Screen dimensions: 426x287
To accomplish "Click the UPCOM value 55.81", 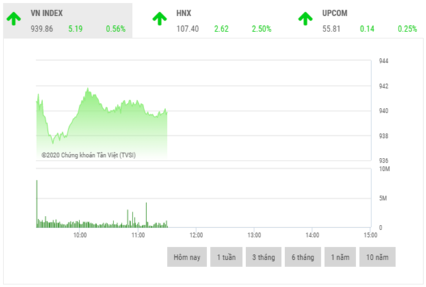I will point(332,29).
